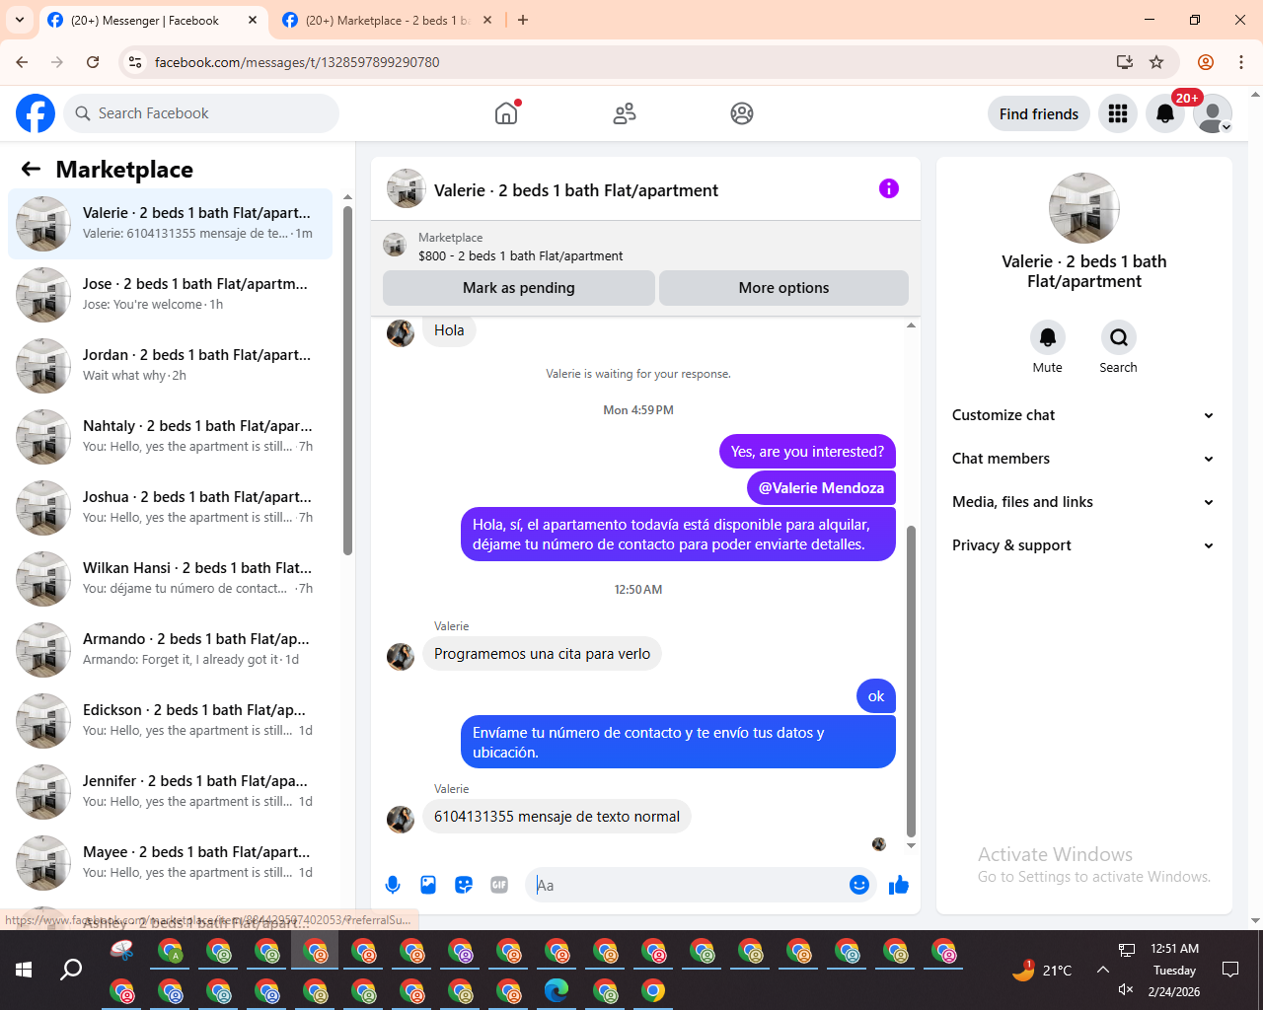Open Armando conversation
This screenshot has width=1263, height=1010.
tap(170, 650)
